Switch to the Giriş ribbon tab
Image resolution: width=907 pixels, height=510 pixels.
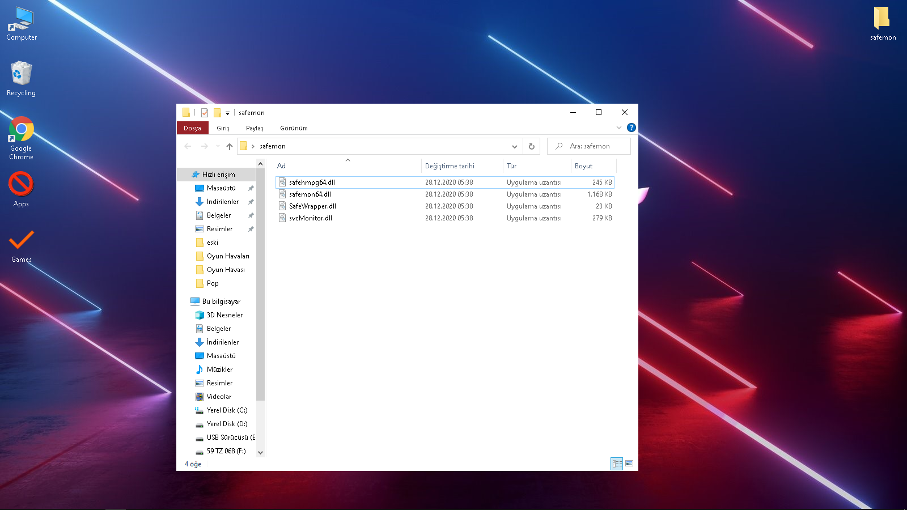tap(223, 128)
